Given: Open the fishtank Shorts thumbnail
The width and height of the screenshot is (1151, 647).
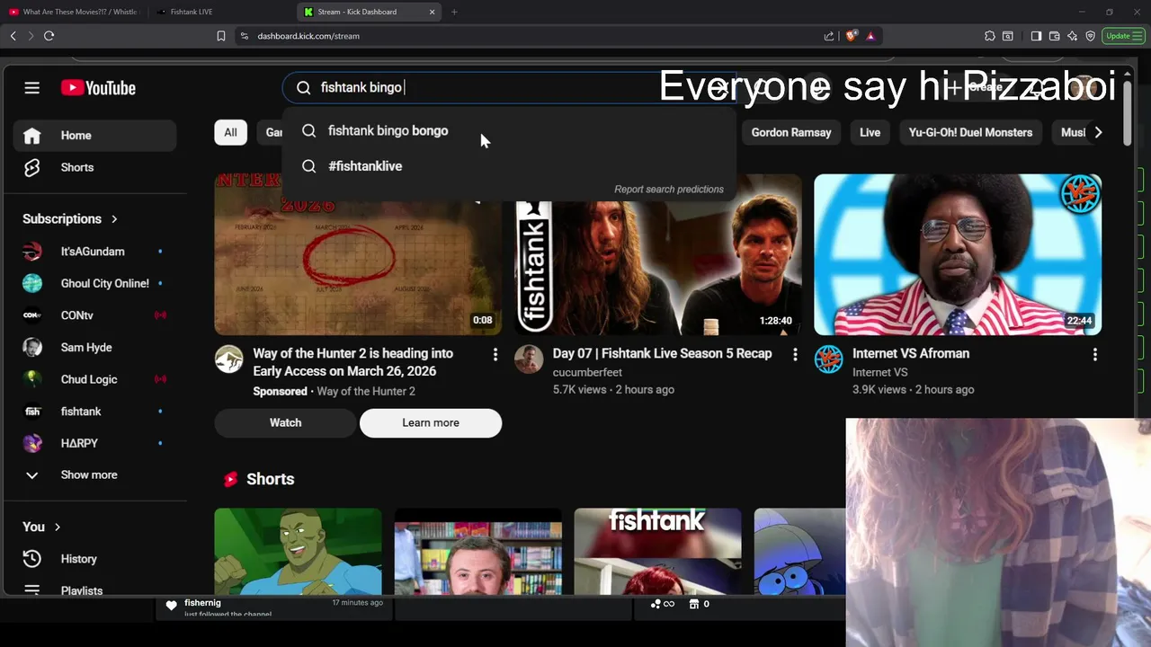Looking at the screenshot, I should pos(657,551).
